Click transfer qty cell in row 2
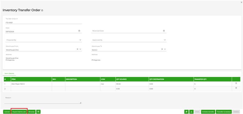This screenshot has width=243, height=114. pos(213,89)
